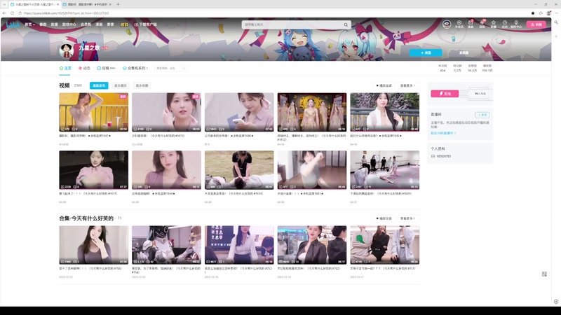This screenshot has width=561, height=315.
Task: Click the QR code icon at bottom right
Action: pos(544,274)
